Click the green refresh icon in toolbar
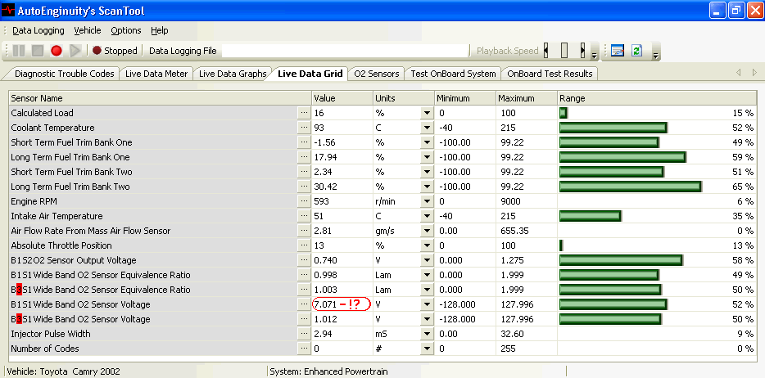765x378 pixels. coord(636,51)
